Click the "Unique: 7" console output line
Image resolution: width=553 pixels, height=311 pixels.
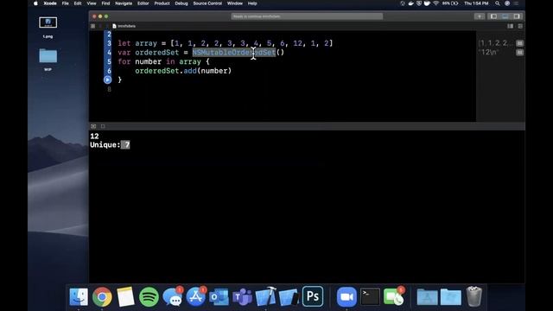(110, 145)
